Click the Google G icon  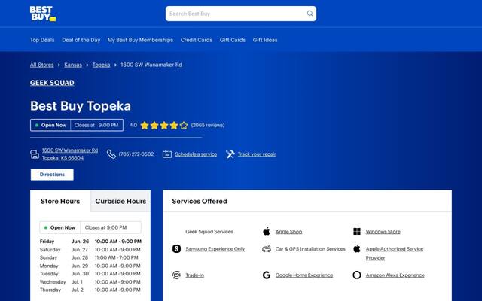267,275
